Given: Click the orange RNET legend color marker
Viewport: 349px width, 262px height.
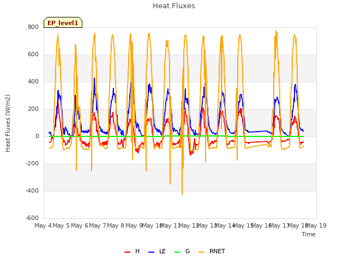Looking at the screenshot, I should 201,252.
